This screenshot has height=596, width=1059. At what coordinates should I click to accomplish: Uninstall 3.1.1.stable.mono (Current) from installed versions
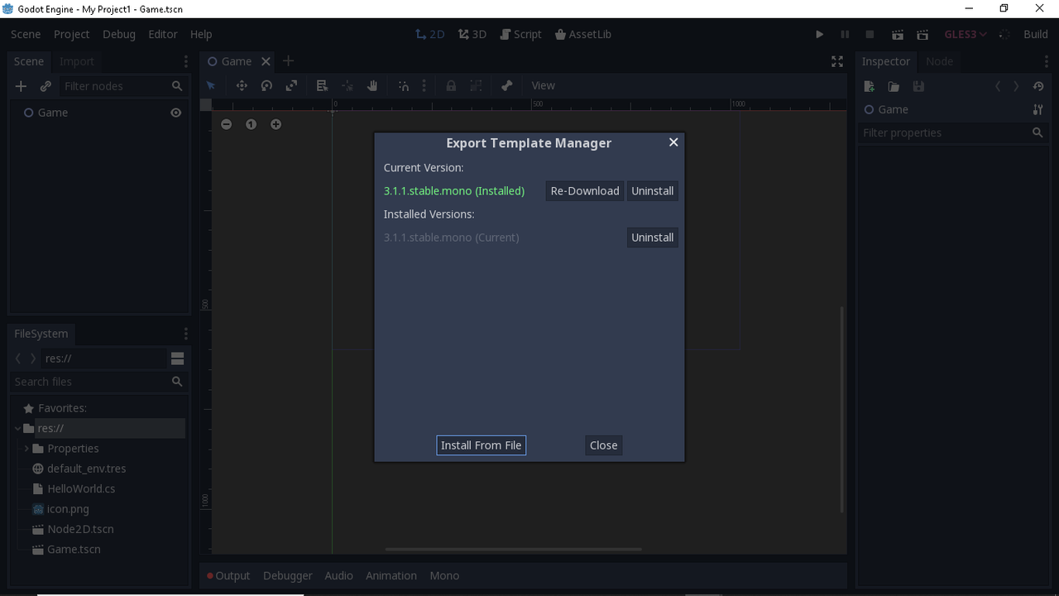pyautogui.click(x=652, y=238)
